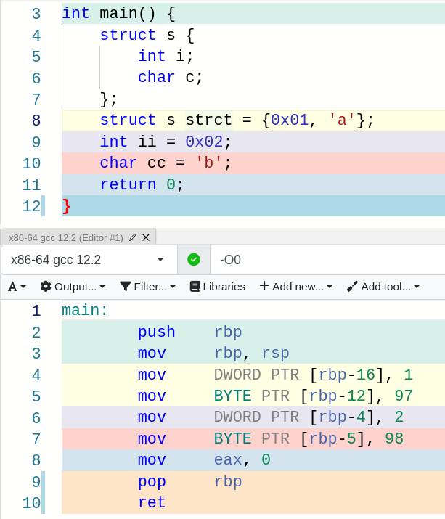
Task: Expand the Output... dropdown arrow
Action: click(102, 287)
